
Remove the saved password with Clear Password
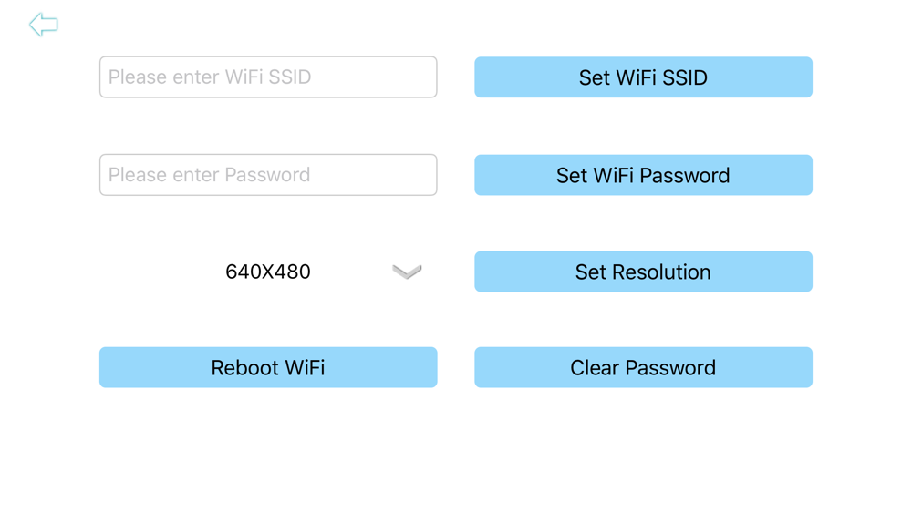click(643, 367)
